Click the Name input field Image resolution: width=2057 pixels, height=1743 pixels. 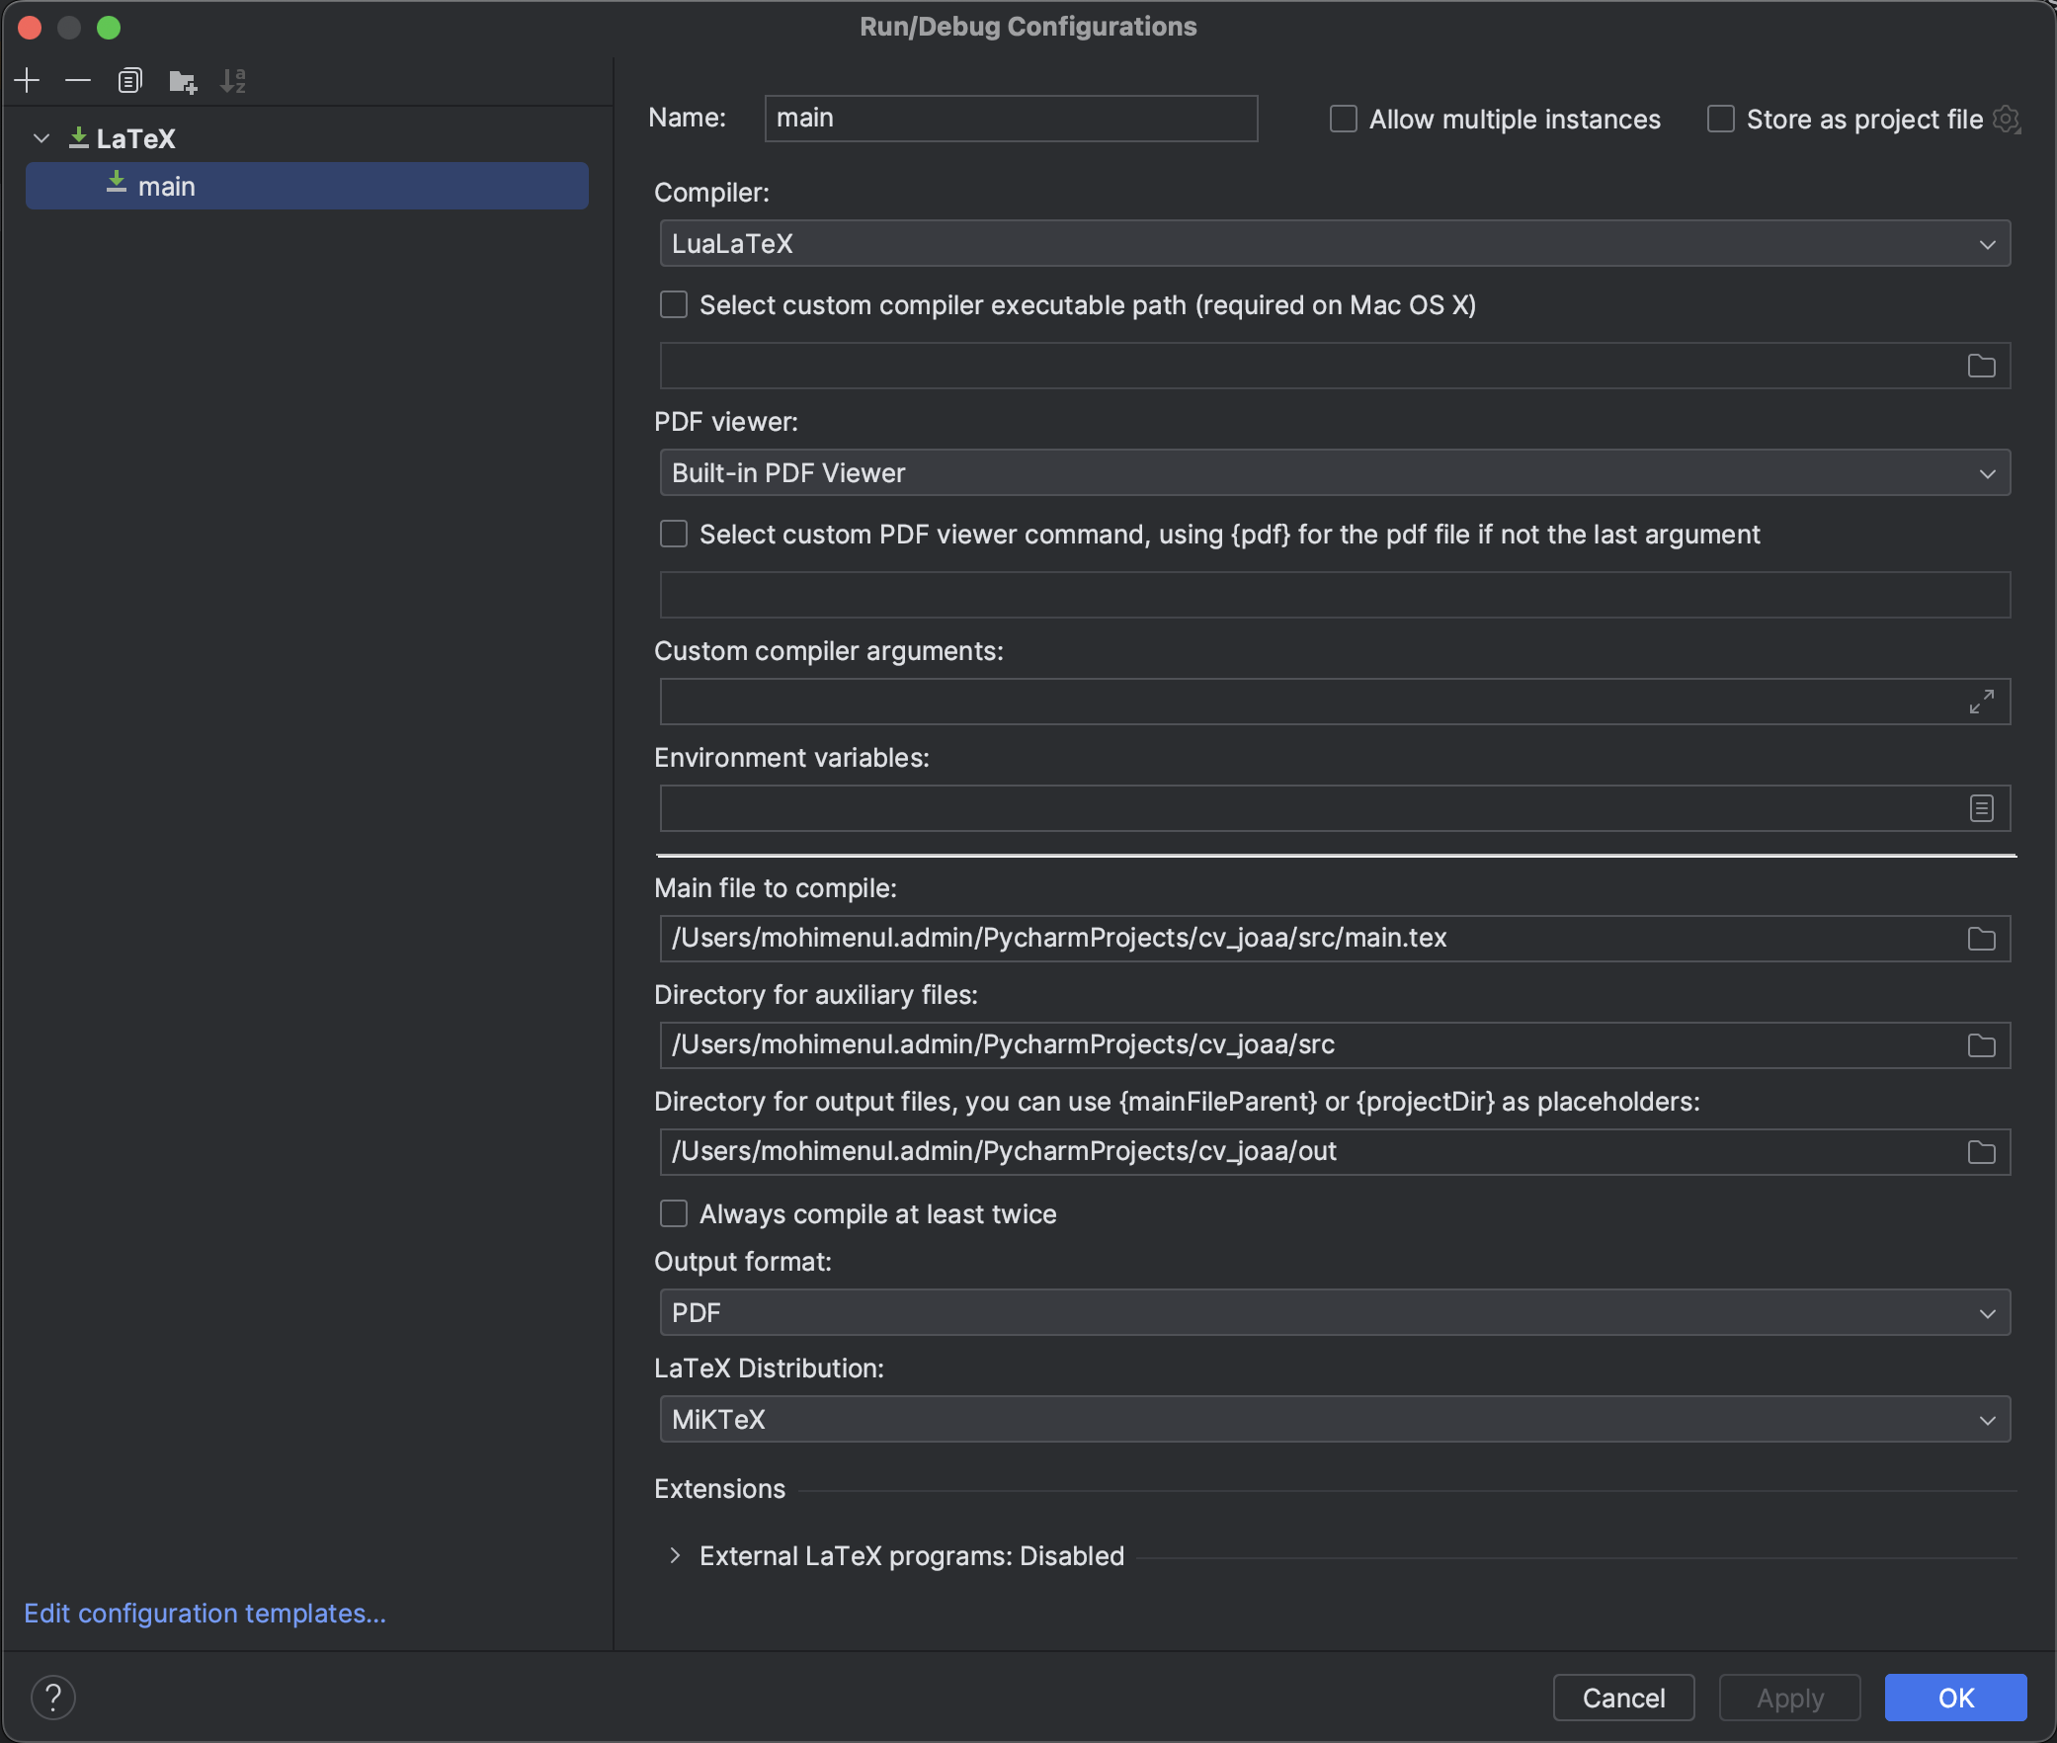tap(1010, 119)
